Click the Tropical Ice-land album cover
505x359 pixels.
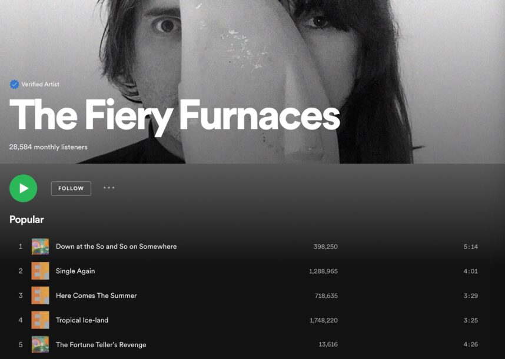40,320
